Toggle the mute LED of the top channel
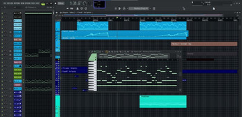 (2, 13)
